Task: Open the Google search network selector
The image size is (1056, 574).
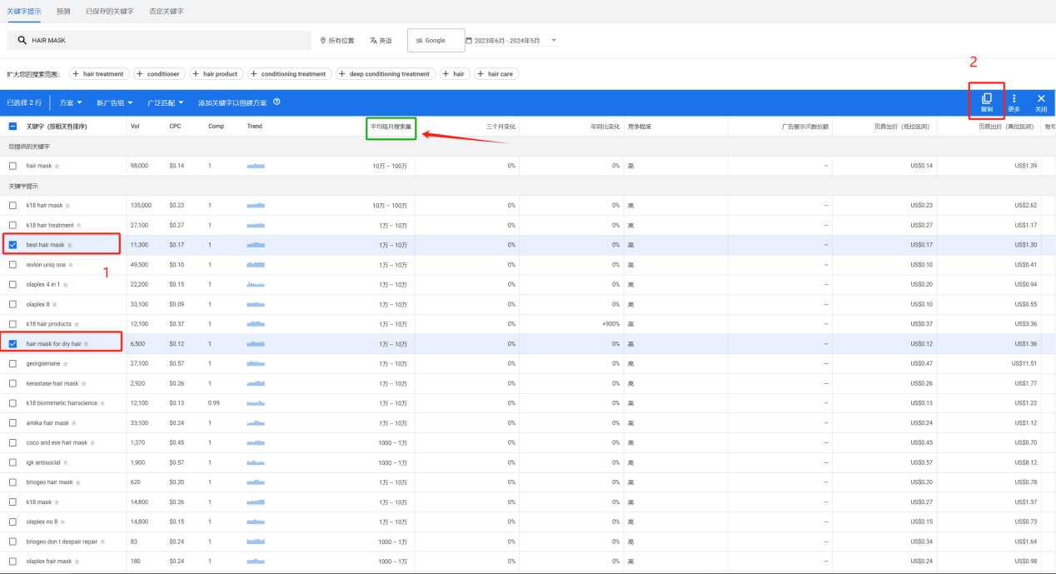Action: click(436, 40)
